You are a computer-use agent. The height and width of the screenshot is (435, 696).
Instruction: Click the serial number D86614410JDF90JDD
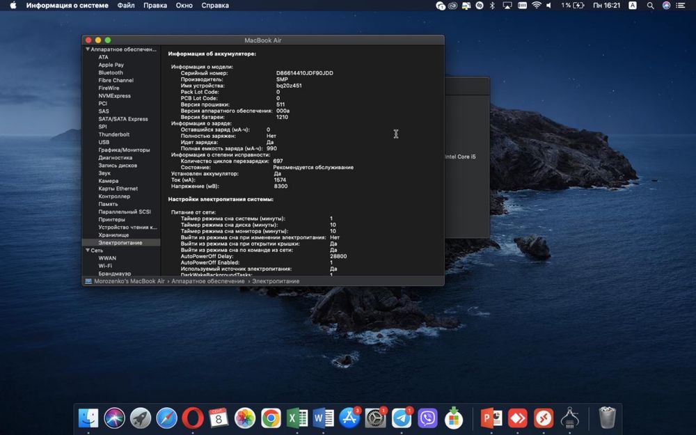coord(305,73)
